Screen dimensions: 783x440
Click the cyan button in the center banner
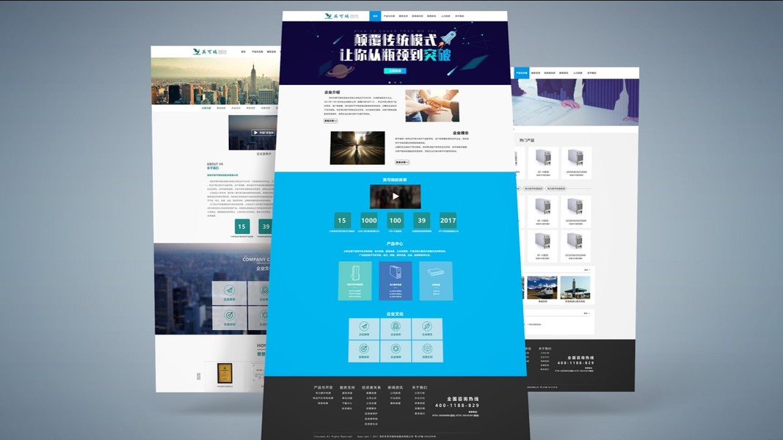click(395, 71)
